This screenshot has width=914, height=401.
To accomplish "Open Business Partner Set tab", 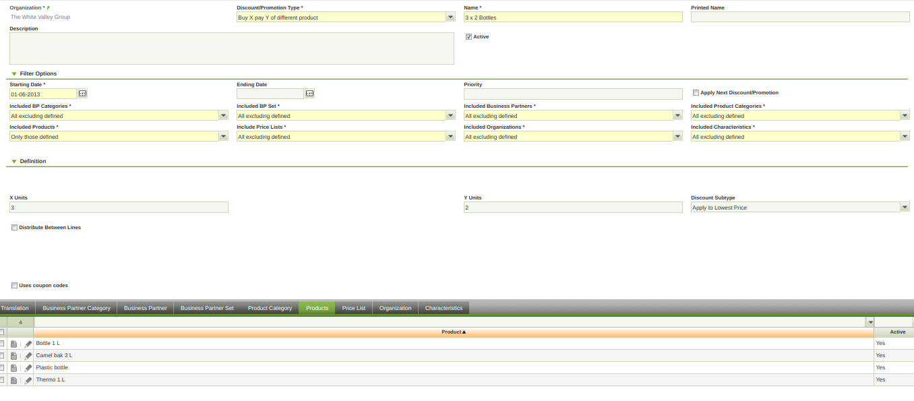I will (207, 308).
